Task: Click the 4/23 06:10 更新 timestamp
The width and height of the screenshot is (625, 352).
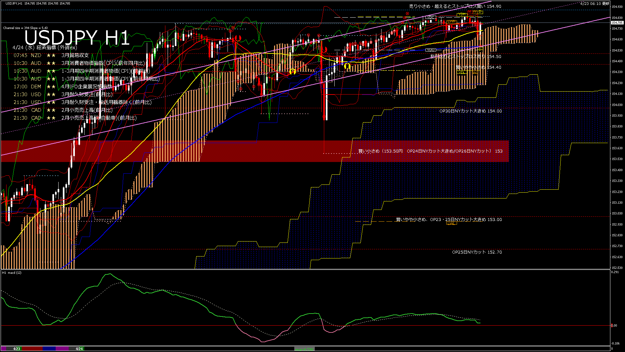Action: click(x=595, y=4)
